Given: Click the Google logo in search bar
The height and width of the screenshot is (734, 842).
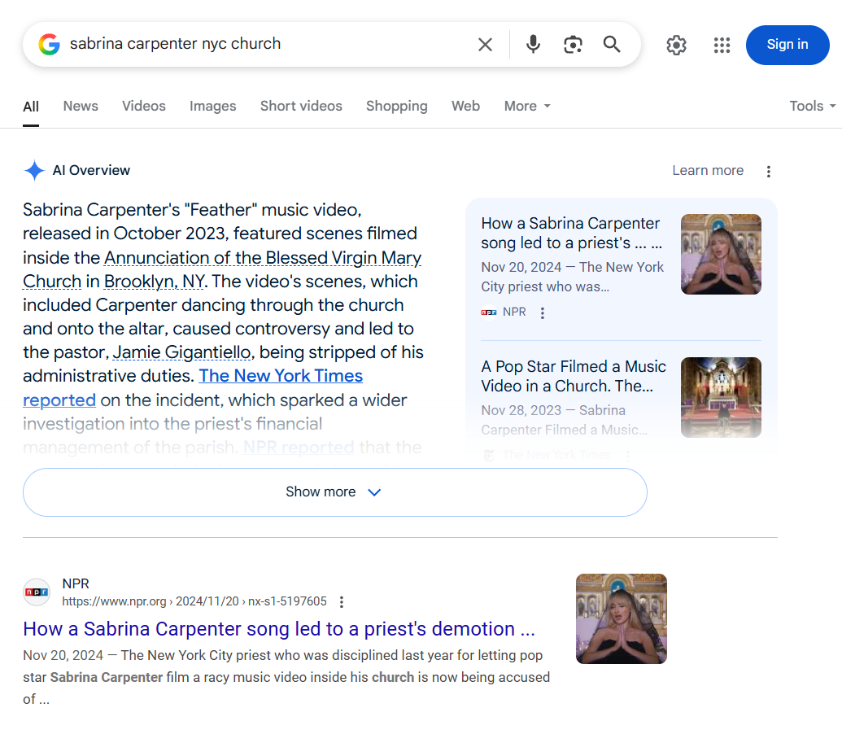Looking at the screenshot, I should 49,44.
